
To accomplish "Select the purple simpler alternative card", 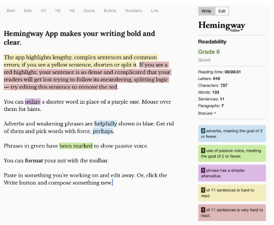I will [x=232, y=173].
